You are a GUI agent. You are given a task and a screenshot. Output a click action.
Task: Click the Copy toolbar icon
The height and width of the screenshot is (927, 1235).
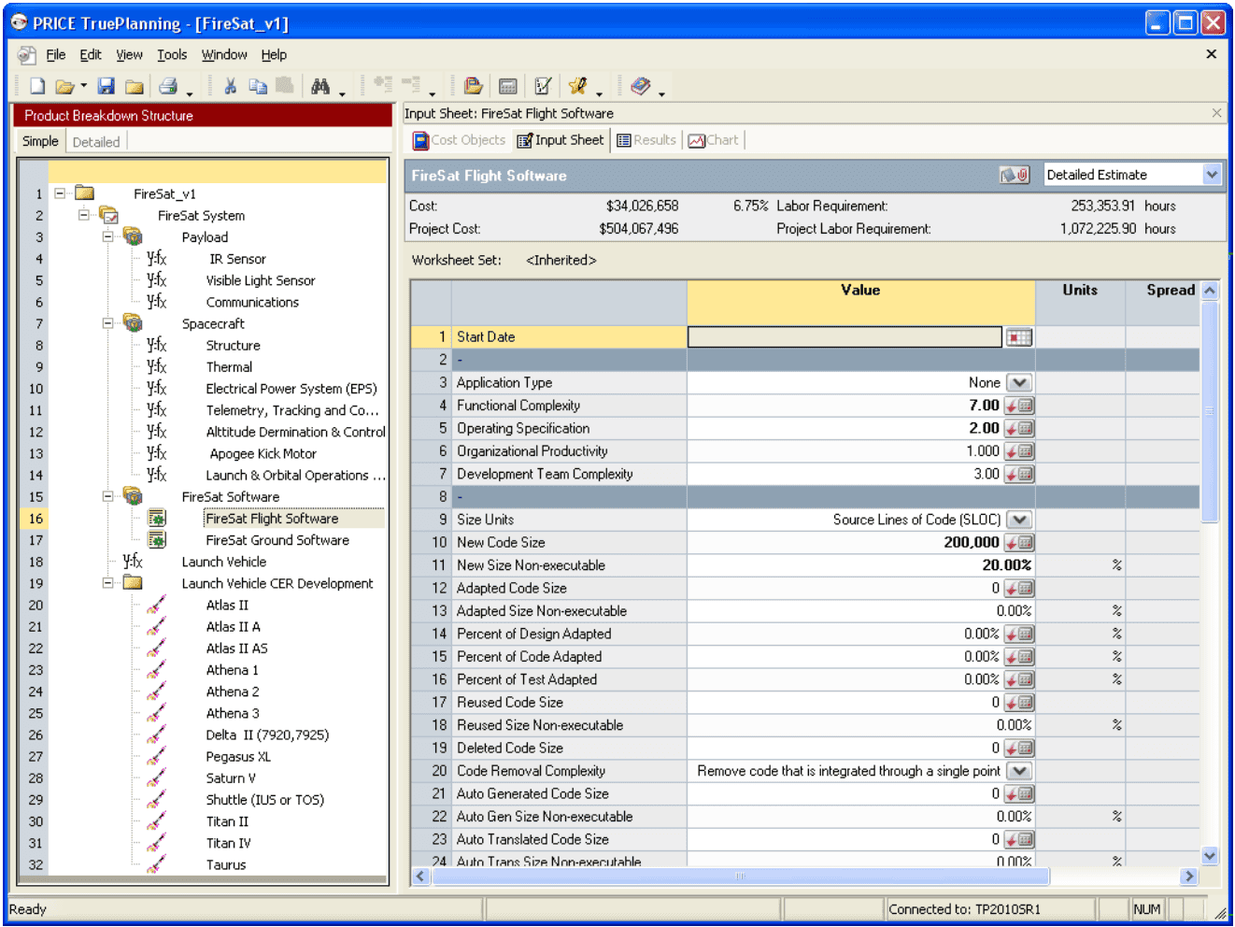click(x=258, y=87)
